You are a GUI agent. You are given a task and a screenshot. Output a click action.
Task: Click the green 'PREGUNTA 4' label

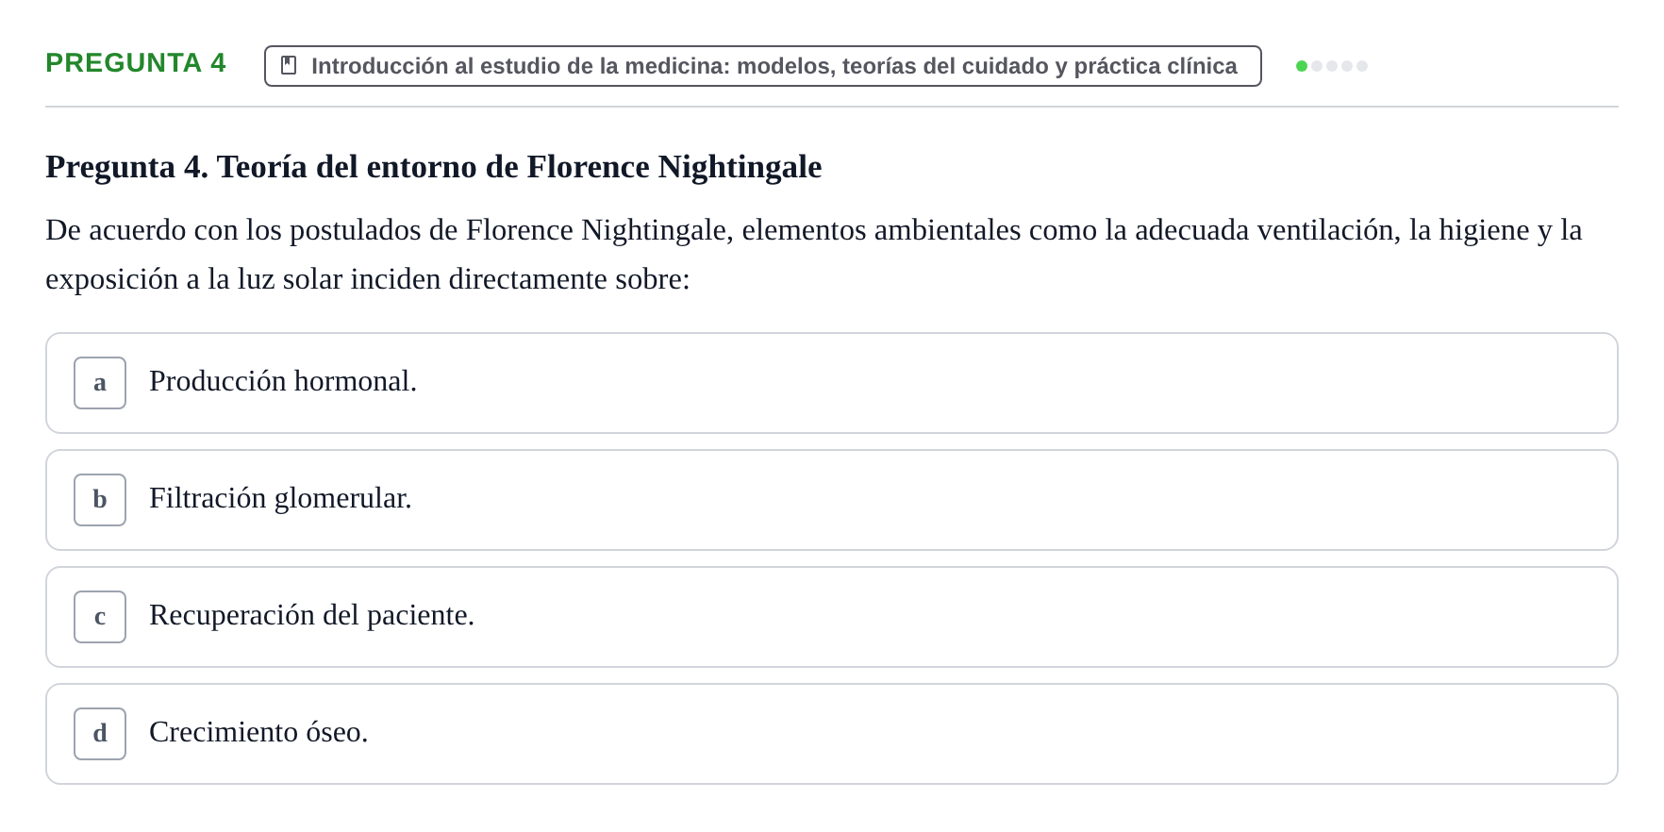[136, 63]
